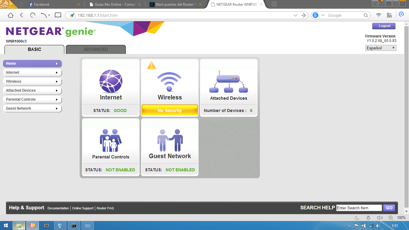The width and height of the screenshot is (409, 230).
Task: Open the browser extensions grid icon
Action: pos(389,15)
